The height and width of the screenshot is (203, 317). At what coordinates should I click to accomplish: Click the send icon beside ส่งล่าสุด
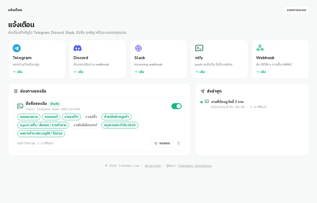pyautogui.click(x=203, y=91)
